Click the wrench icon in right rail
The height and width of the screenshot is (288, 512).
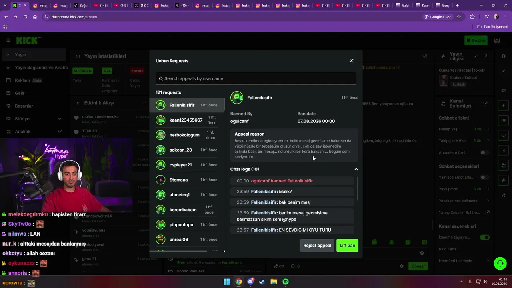coord(503,180)
